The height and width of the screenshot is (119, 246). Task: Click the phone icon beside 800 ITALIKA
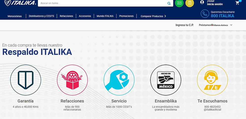[x=205, y=14]
